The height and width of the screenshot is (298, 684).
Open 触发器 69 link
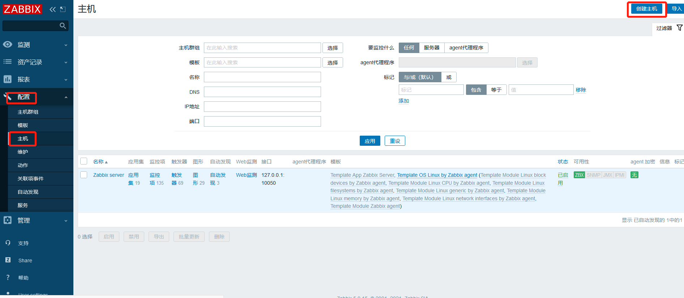(177, 179)
